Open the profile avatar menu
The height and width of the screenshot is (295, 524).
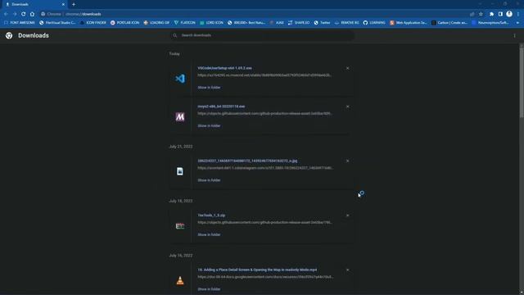(x=509, y=14)
